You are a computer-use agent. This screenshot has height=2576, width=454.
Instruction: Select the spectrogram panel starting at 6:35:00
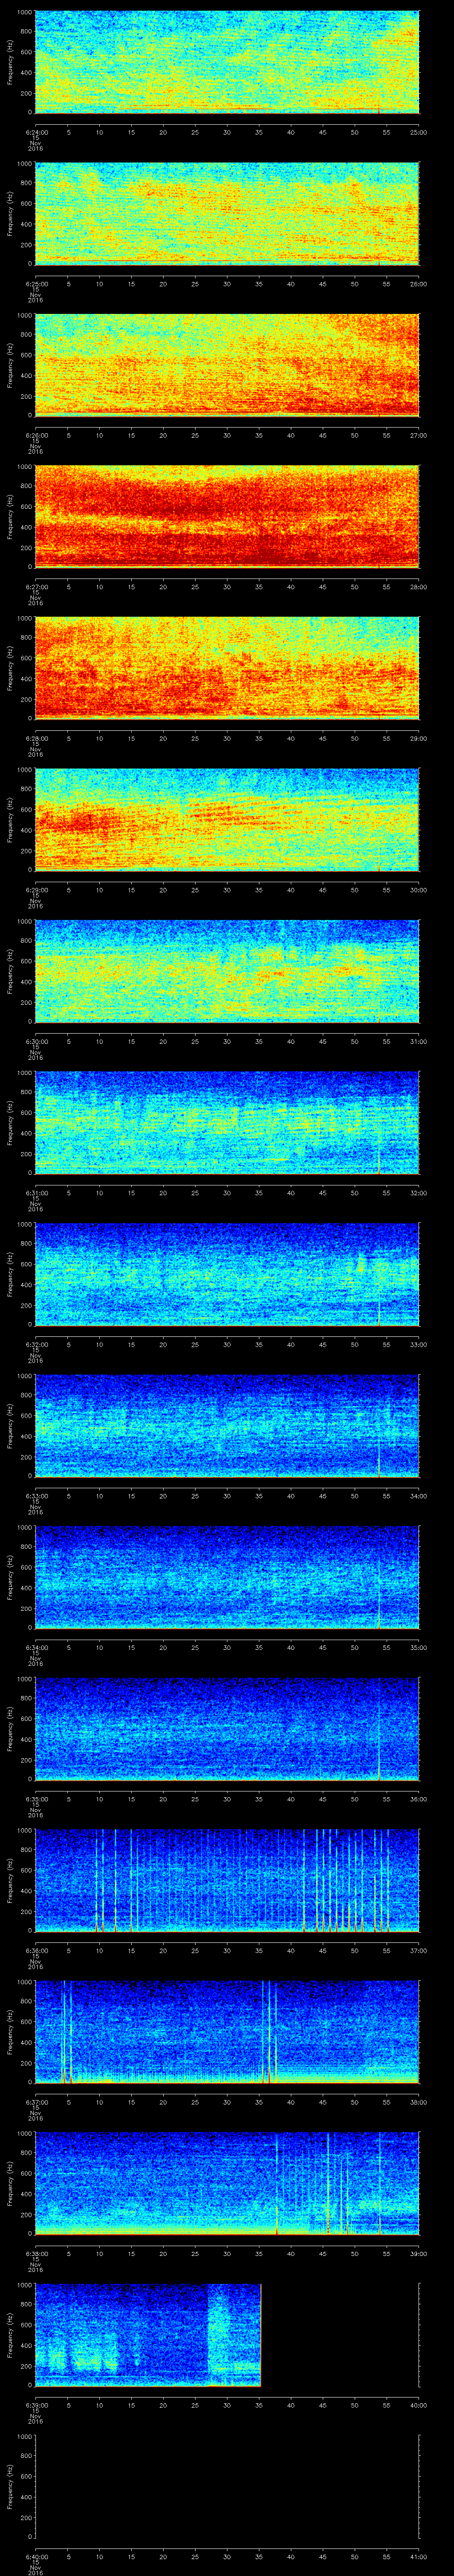click(x=227, y=1729)
